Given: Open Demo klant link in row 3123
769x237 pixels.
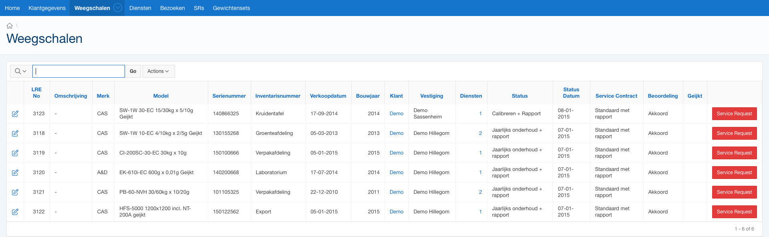Looking at the screenshot, I should click(397, 114).
